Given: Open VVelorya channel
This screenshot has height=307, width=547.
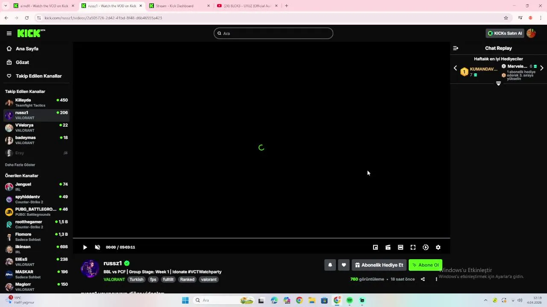Looking at the screenshot, I should [36, 127].
